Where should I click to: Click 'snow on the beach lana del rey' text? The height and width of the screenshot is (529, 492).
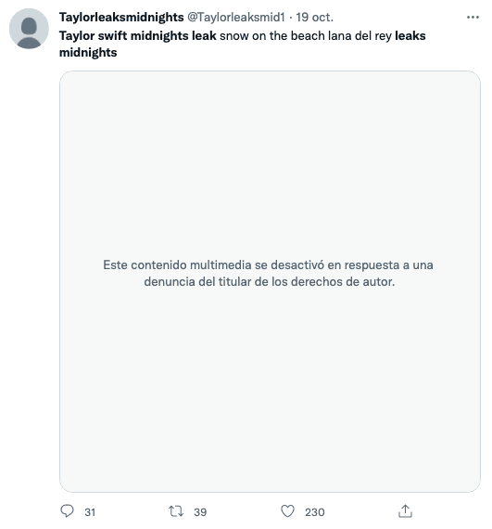tap(306, 36)
